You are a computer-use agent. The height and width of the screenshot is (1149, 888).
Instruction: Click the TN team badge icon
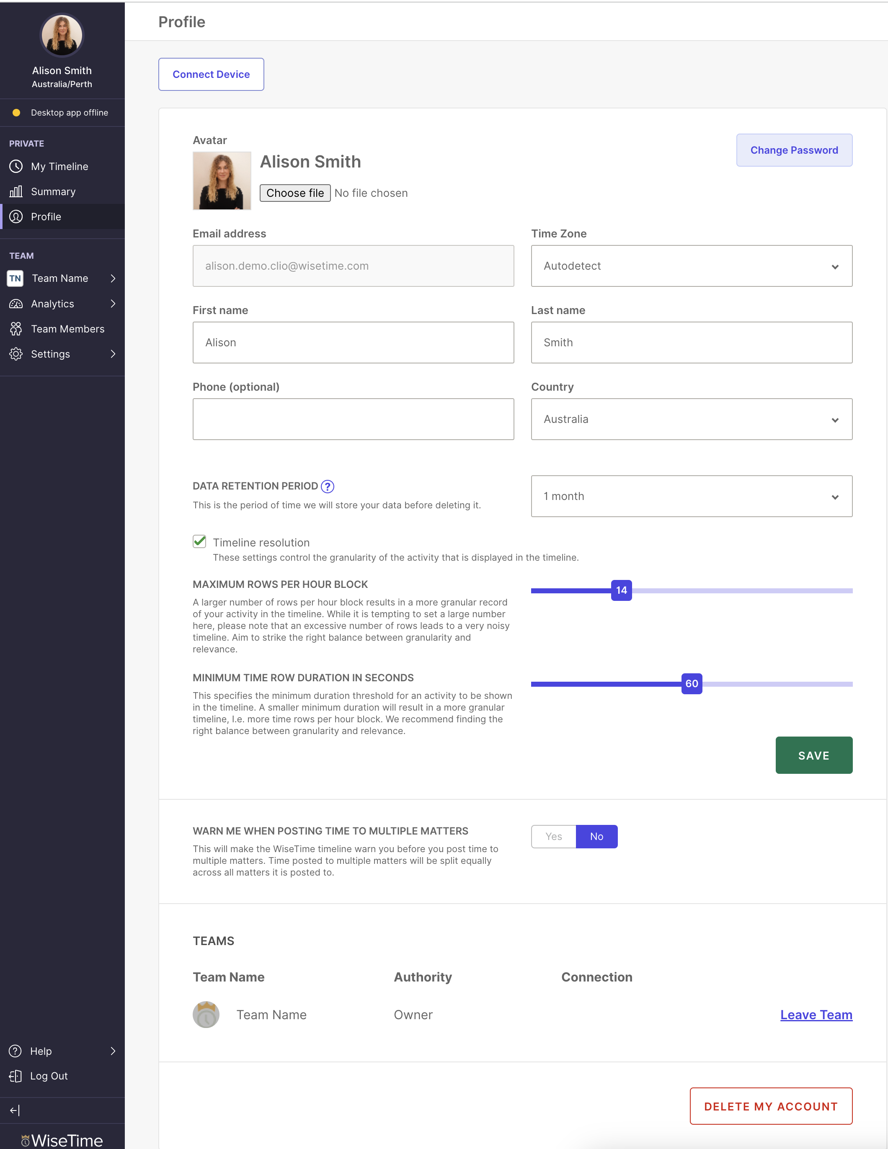[x=15, y=278]
